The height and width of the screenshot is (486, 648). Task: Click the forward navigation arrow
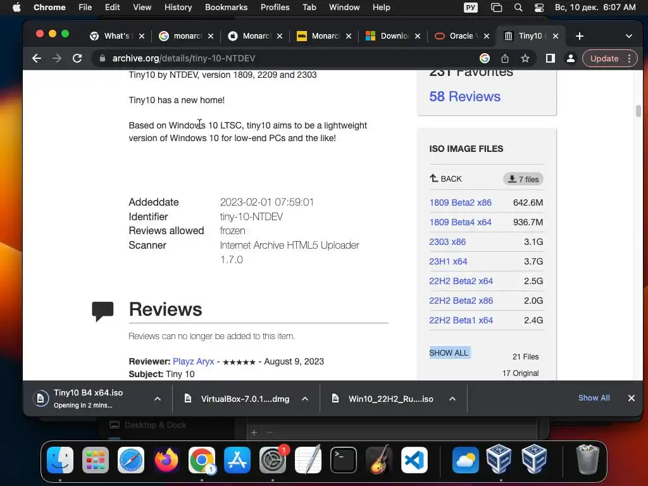tap(56, 58)
